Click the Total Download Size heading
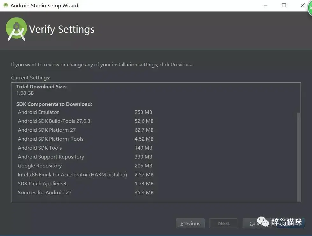Viewport: 312px width, 236px height. (41, 87)
